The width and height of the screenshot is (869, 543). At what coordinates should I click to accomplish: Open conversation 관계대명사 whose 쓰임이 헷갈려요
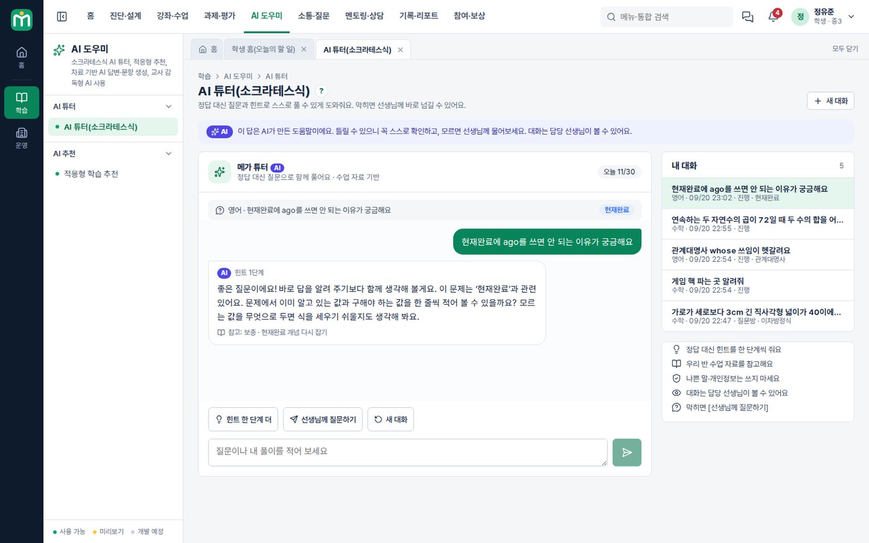click(758, 254)
